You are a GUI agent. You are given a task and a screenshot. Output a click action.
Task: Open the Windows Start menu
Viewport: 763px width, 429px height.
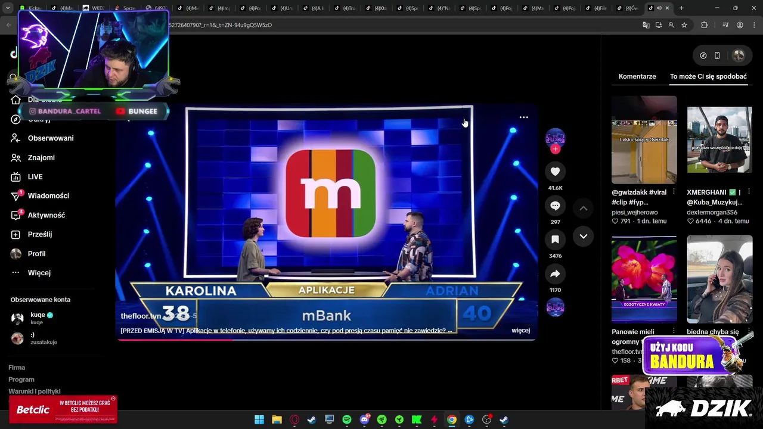click(259, 420)
